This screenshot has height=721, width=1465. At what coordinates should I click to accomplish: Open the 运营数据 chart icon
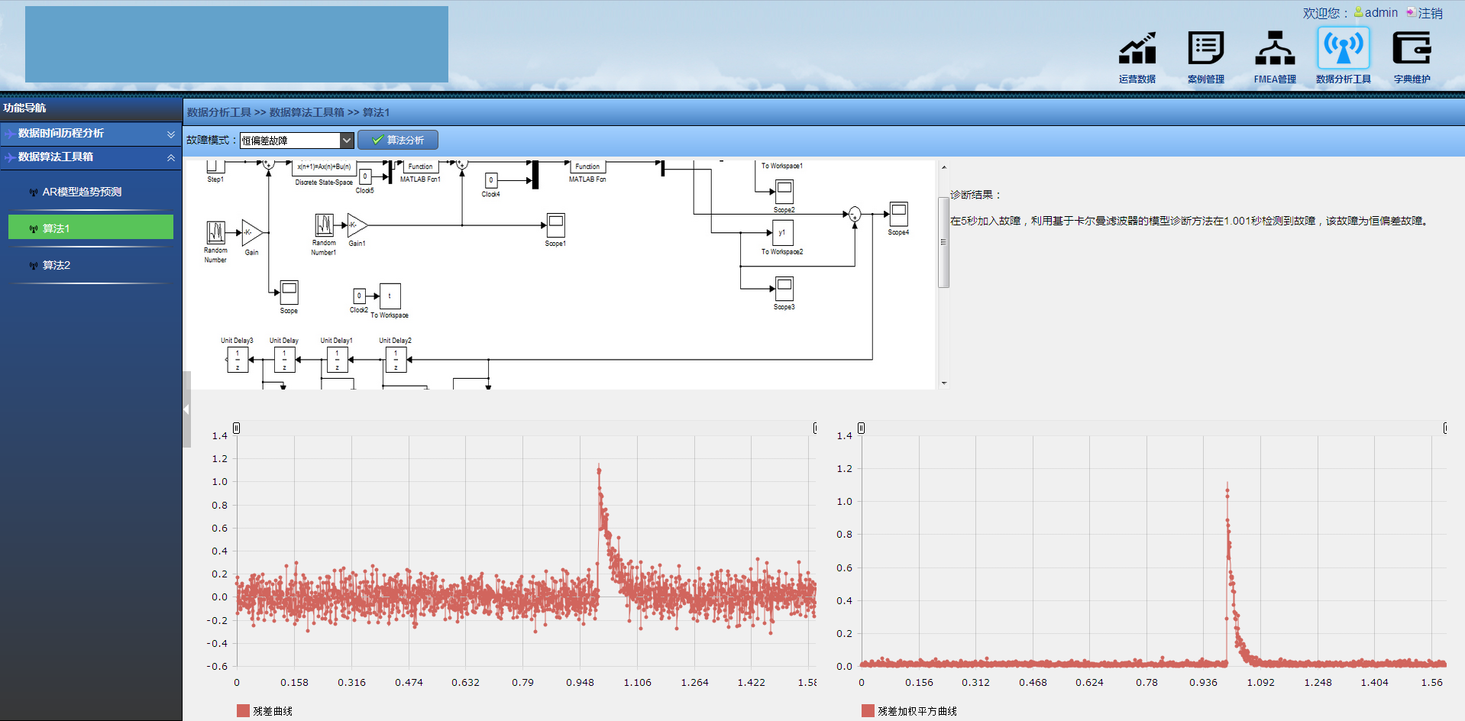click(x=1137, y=49)
